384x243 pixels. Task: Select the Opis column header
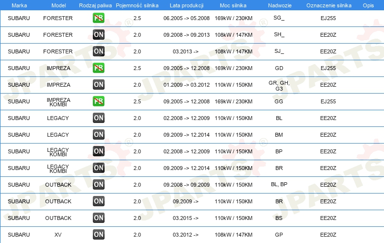368,5
